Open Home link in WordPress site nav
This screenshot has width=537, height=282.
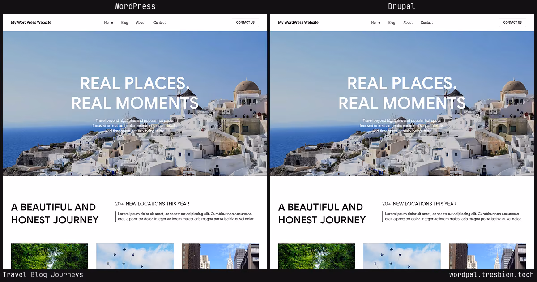(108, 23)
